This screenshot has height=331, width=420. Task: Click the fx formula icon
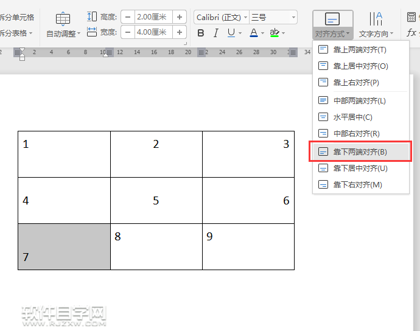tap(411, 33)
